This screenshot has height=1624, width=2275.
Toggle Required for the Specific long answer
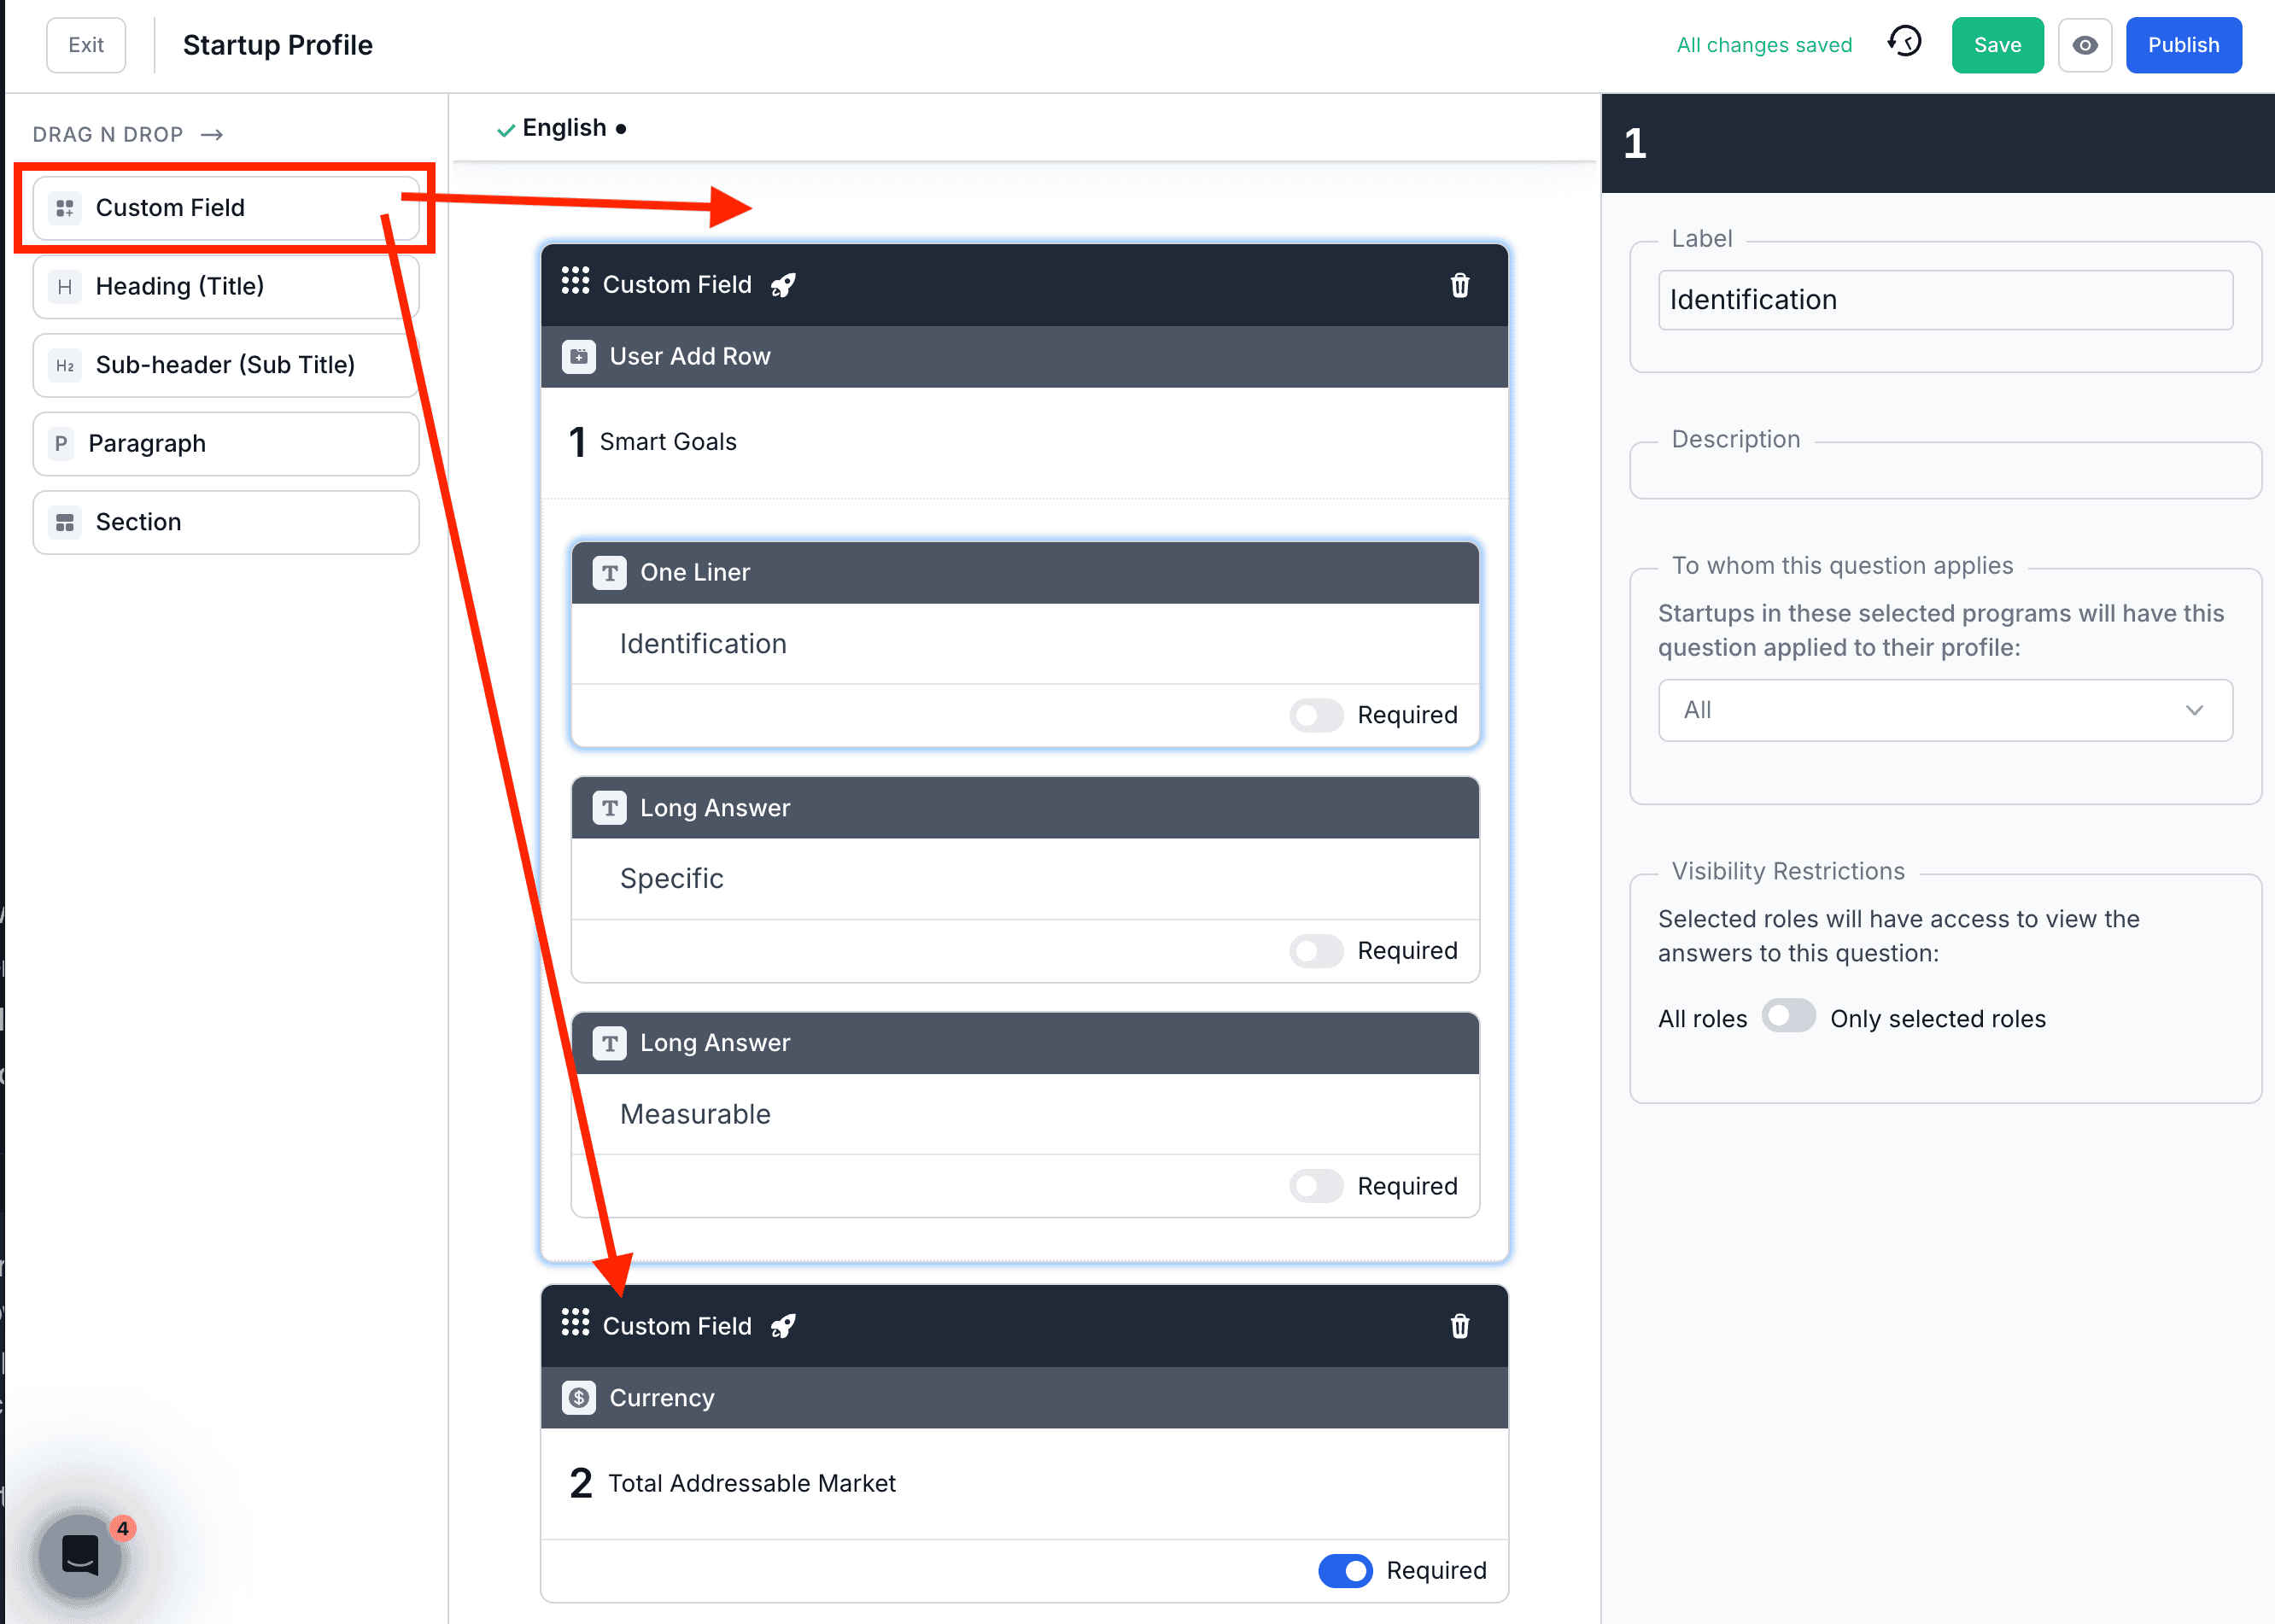pos(1315,950)
